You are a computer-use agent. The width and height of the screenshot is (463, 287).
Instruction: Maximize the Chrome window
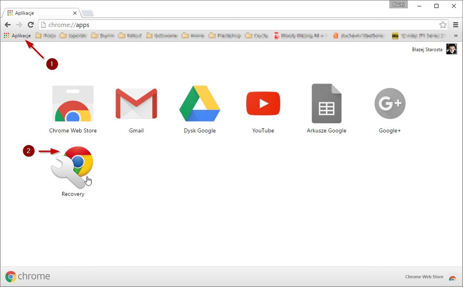(436, 6)
